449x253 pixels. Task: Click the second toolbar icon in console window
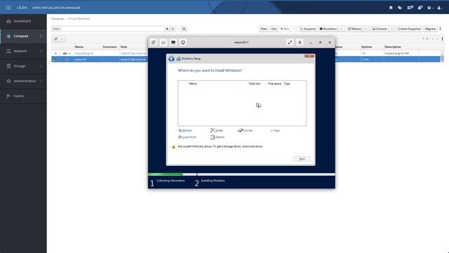tap(163, 42)
